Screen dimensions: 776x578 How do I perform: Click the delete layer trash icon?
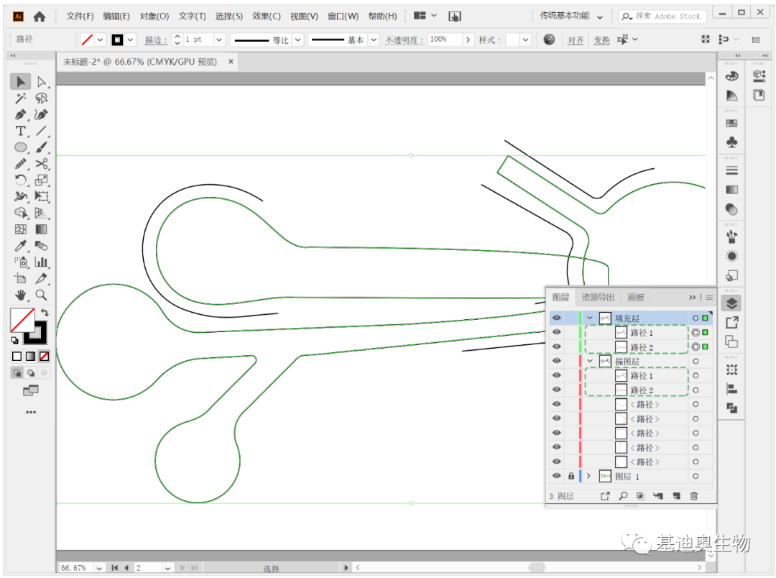point(694,496)
